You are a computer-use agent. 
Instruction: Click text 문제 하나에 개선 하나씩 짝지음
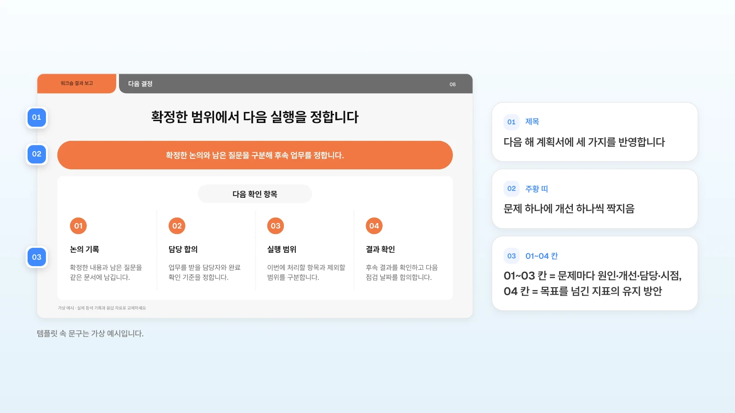[569, 209]
